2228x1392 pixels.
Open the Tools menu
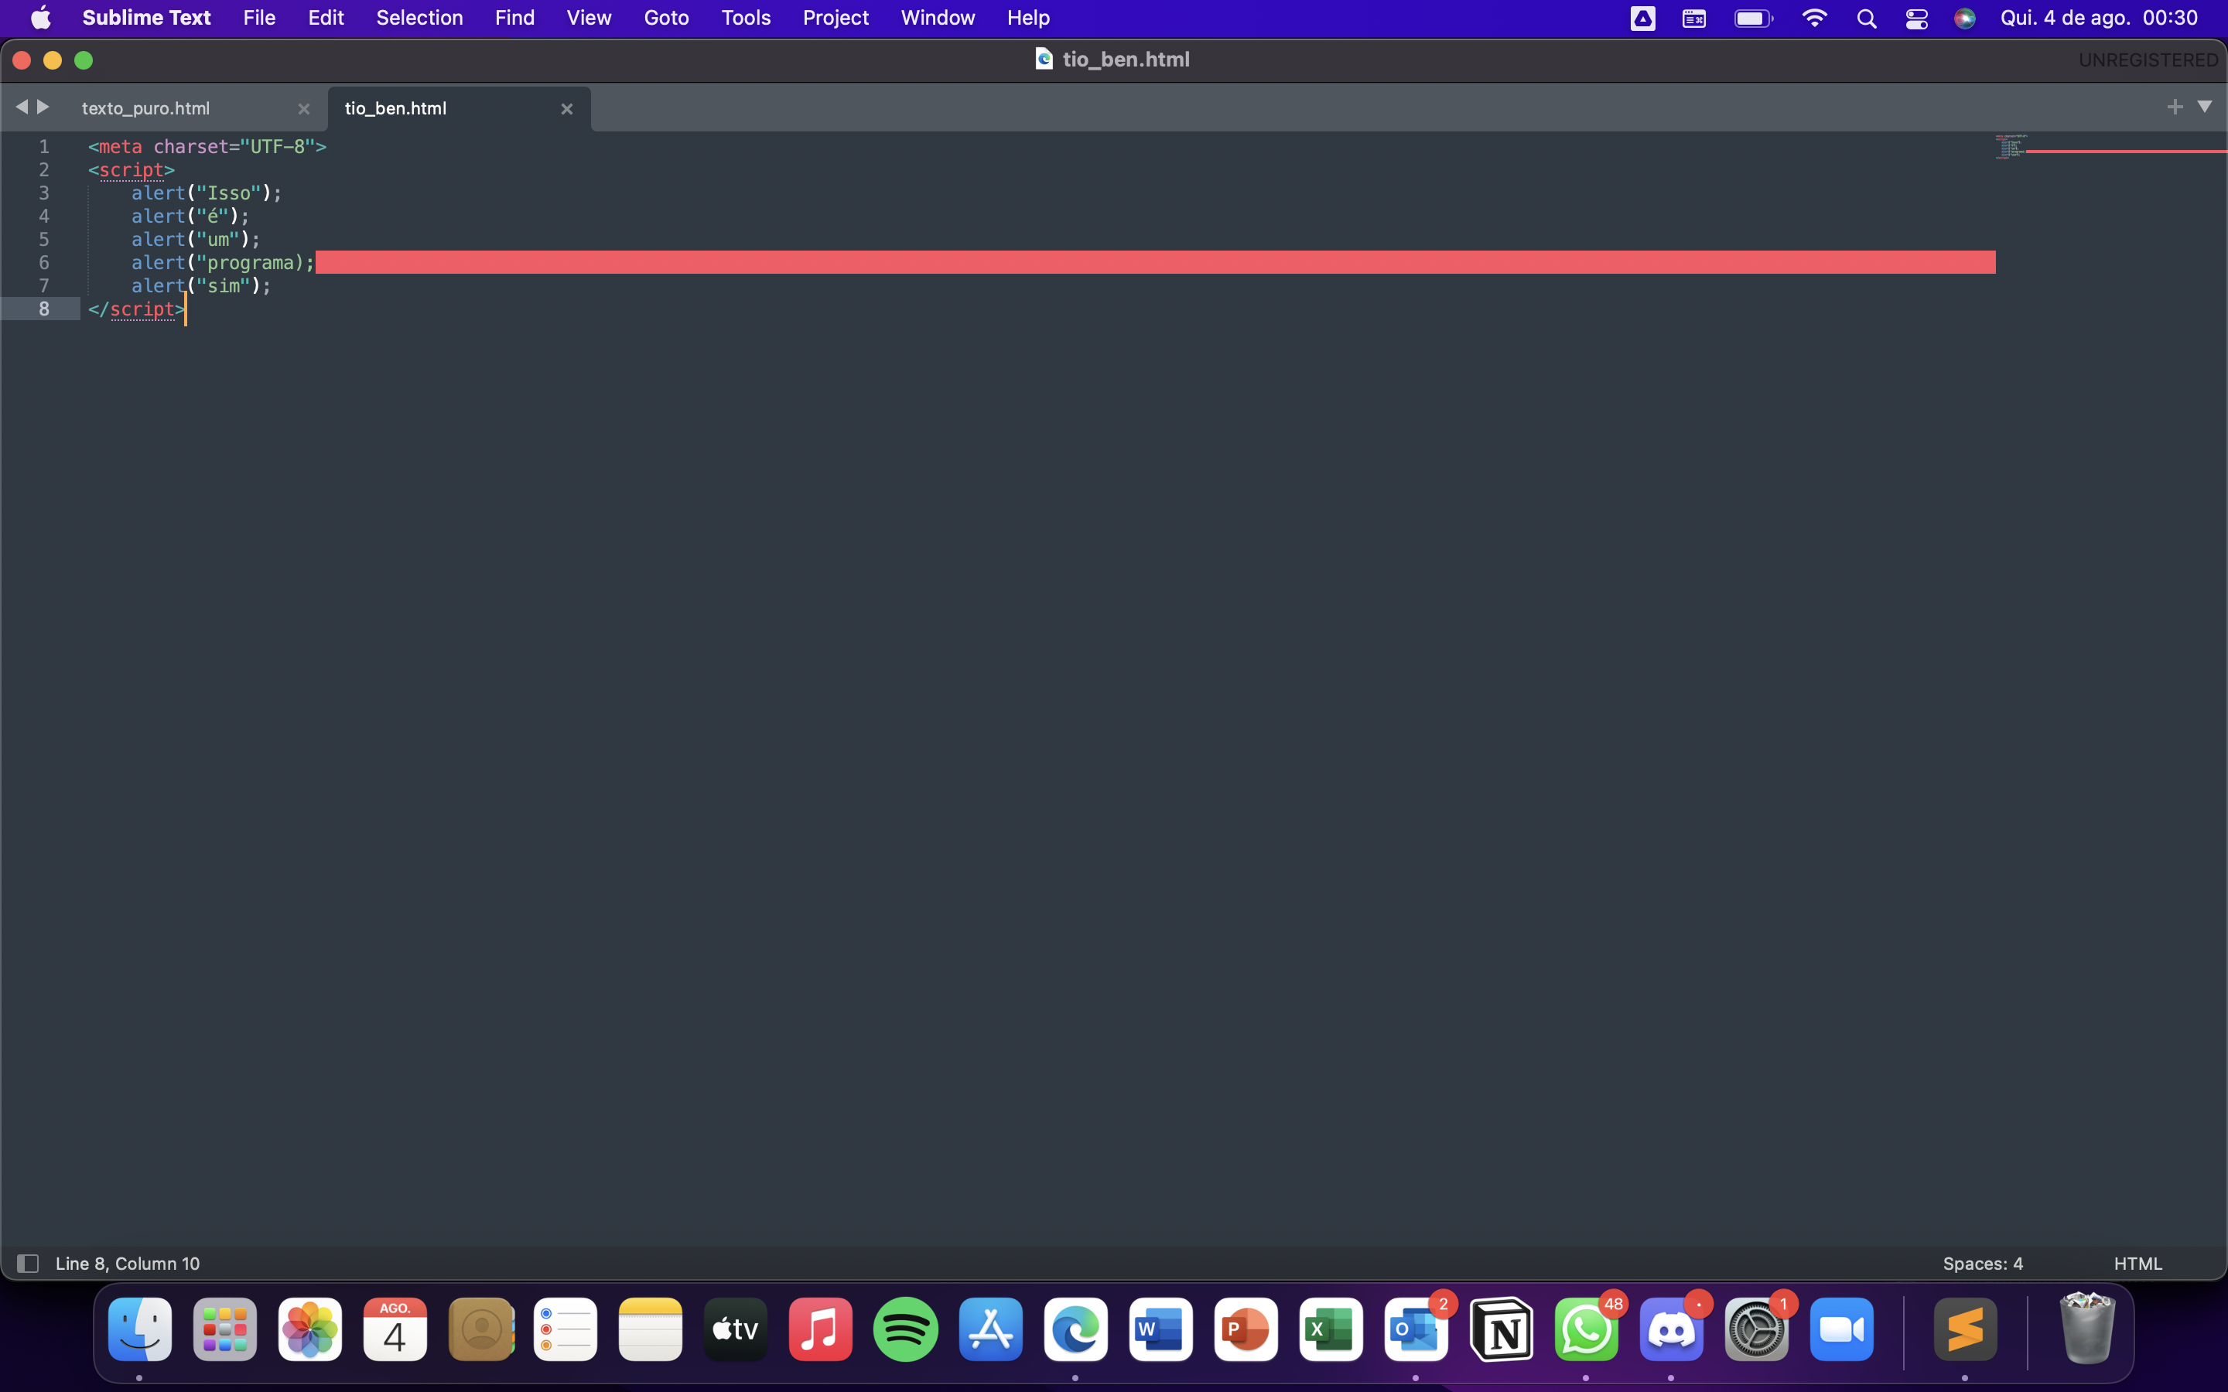[746, 18]
